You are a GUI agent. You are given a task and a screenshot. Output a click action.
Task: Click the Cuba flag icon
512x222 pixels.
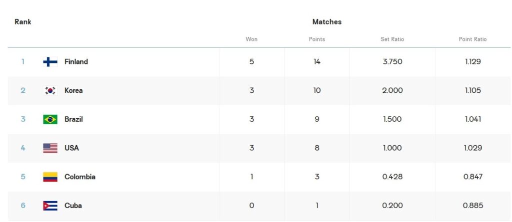pos(50,206)
